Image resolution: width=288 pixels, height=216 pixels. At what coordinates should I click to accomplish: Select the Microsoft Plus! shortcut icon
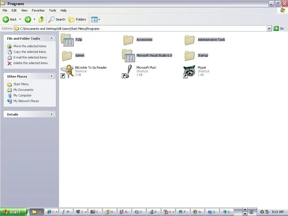pos(127,71)
